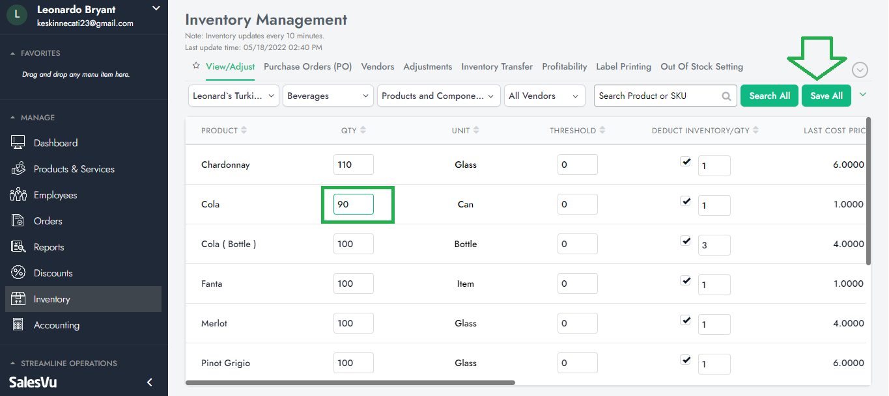Toggle deduct inventory checkbox for Merlot
Image resolution: width=889 pixels, height=396 pixels.
[685, 321]
